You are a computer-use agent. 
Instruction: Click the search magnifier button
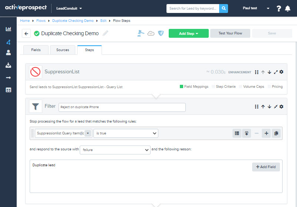click(x=224, y=9)
